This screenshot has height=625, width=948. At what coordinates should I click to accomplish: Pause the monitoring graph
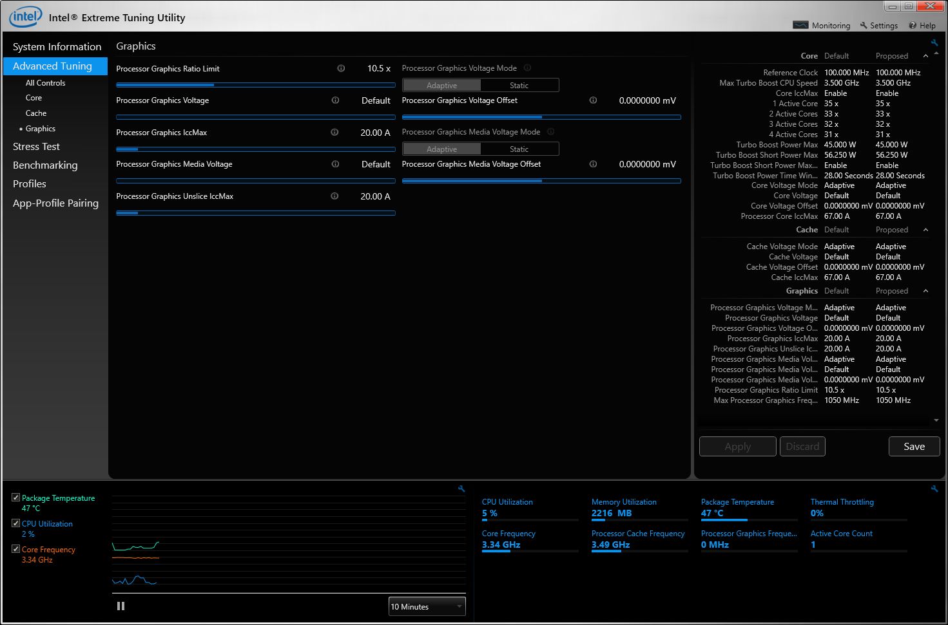(121, 606)
